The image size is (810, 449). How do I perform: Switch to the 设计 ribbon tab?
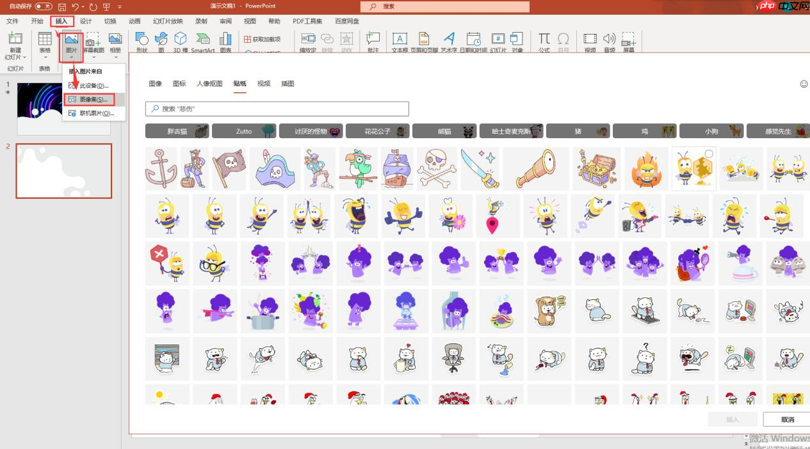point(86,21)
